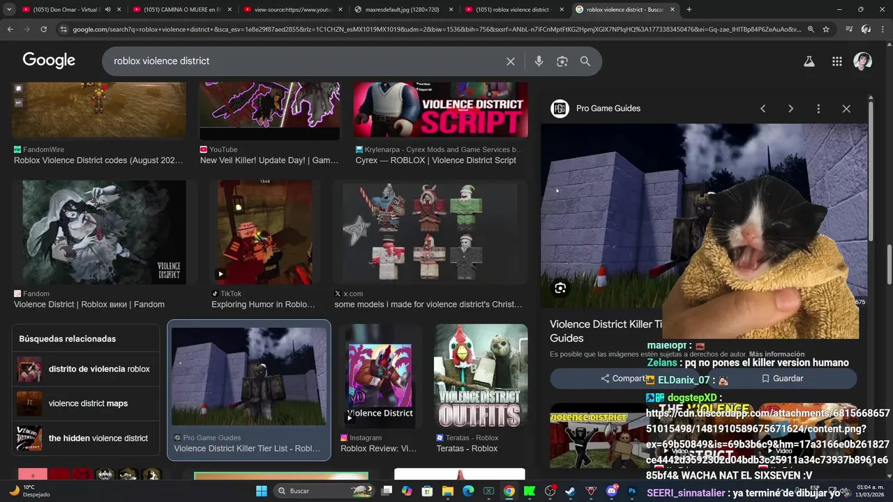893x502 pixels.
Task: Open Microsoft Edge from the taskbar
Action: coord(468,491)
